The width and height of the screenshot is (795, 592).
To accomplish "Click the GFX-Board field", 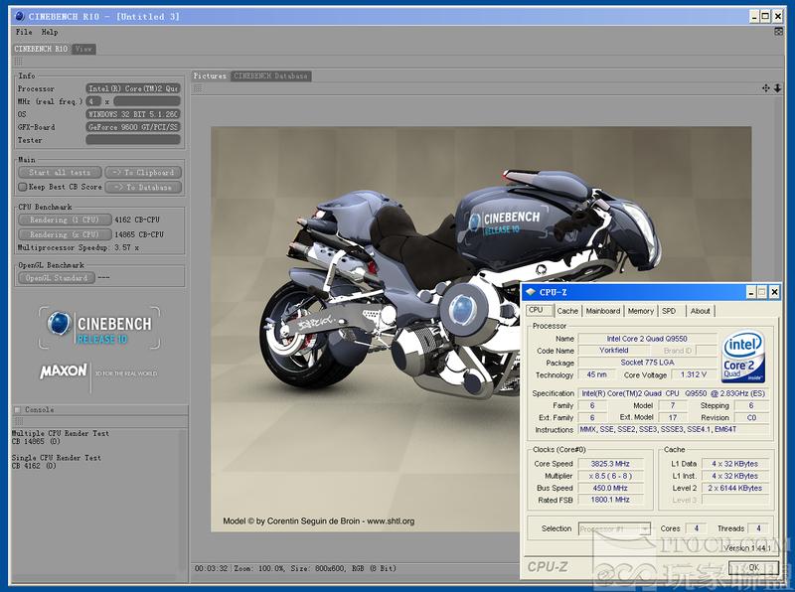I will pos(133,127).
